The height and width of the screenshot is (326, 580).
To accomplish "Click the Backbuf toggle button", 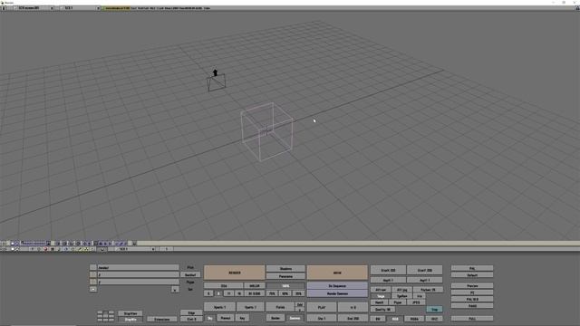I will [190, 275].
